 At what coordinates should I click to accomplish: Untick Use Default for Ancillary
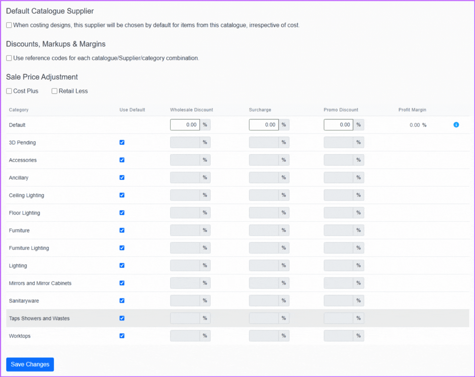122,178
